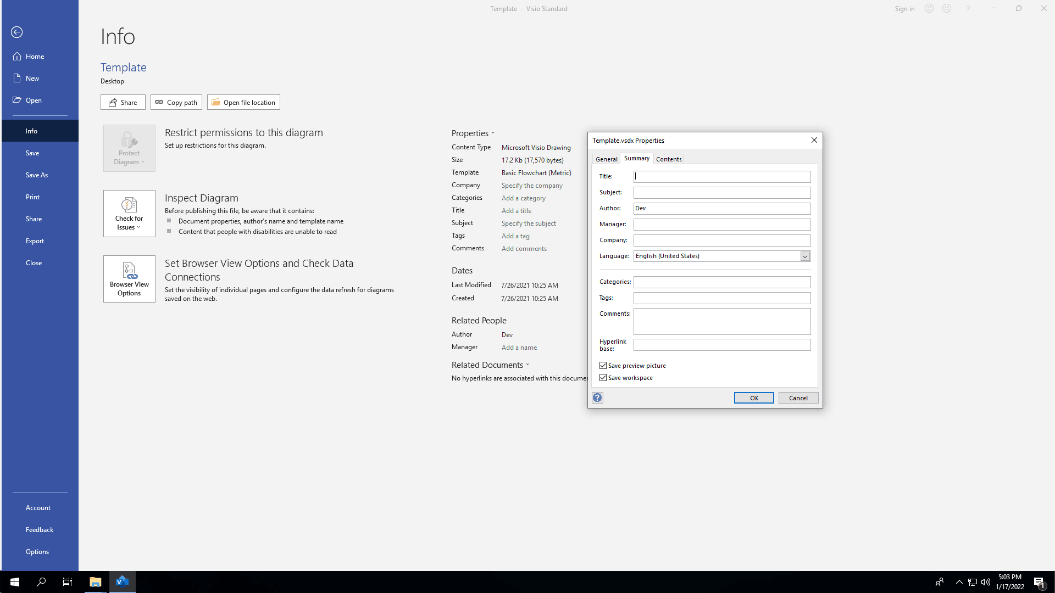The height and width of the screenshot is (593, 1055).
Task: Select the Language dropdown
Action: (x=804, y=255)
